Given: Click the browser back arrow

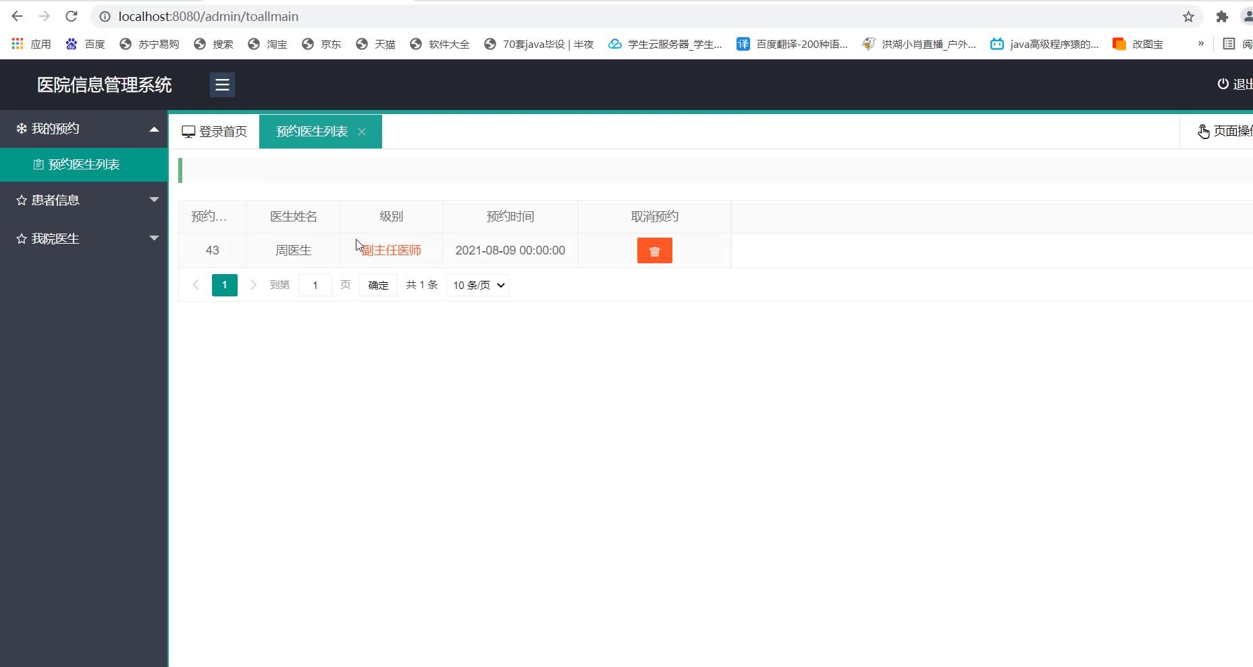Looking at the screenshot, I should pyautogui.click(x=18, y=16).
